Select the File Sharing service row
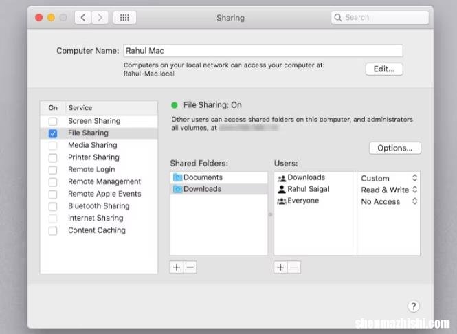 pos(99,133)
